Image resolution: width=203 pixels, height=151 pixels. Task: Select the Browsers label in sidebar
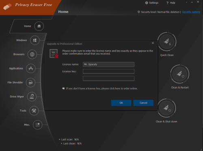pyautogui.click(x=19, y=54)
